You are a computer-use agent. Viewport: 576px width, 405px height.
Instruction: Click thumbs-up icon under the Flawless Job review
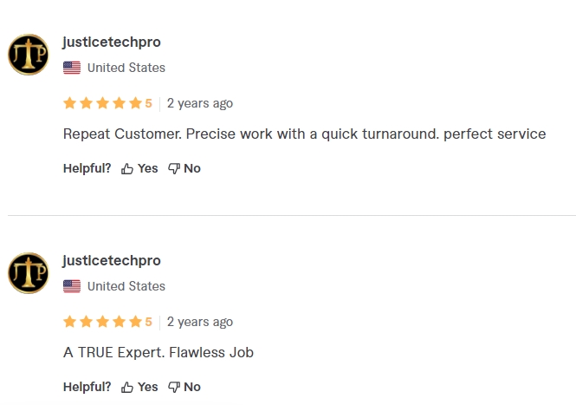coord(127,388)
